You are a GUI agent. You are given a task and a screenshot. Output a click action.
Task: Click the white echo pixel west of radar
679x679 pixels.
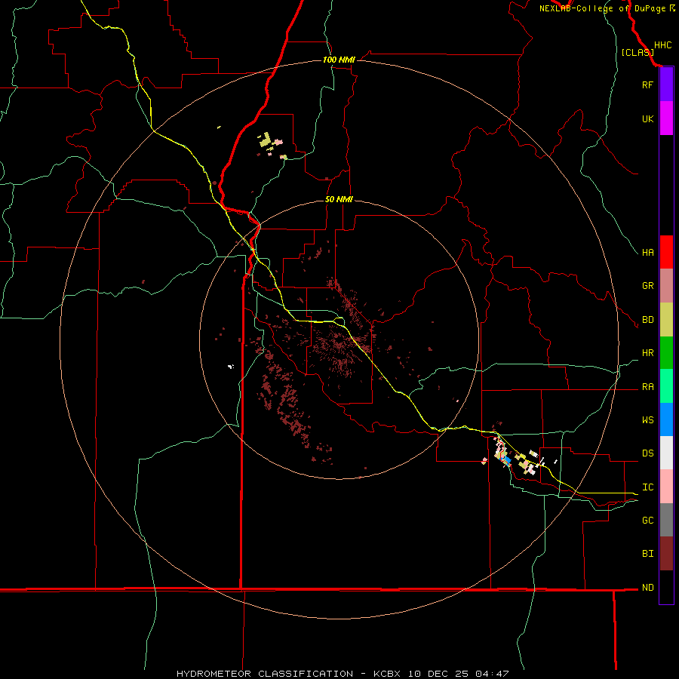tap(231, 367)
